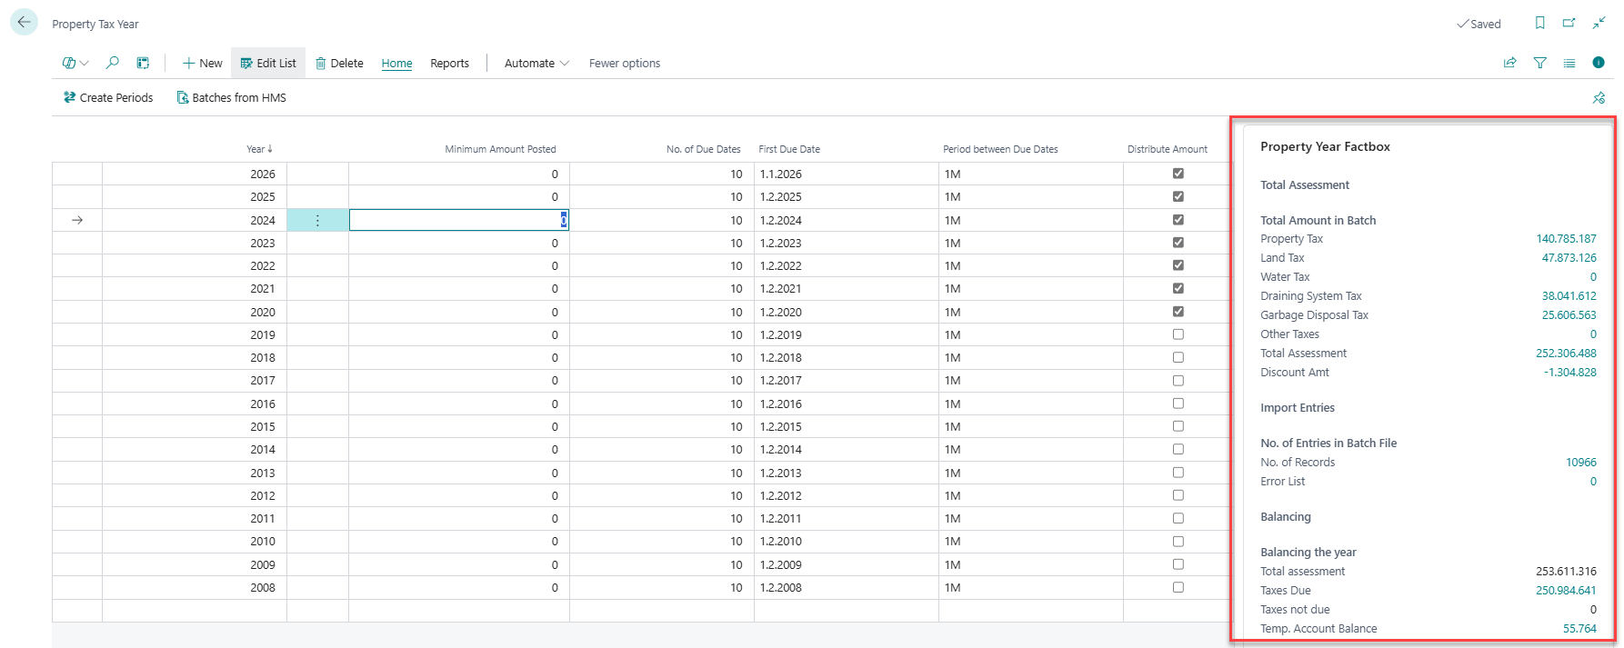This screenshot has height=648, width=1624.
Task: Expand the Automate dropdown menu
Action: [536, 63]
